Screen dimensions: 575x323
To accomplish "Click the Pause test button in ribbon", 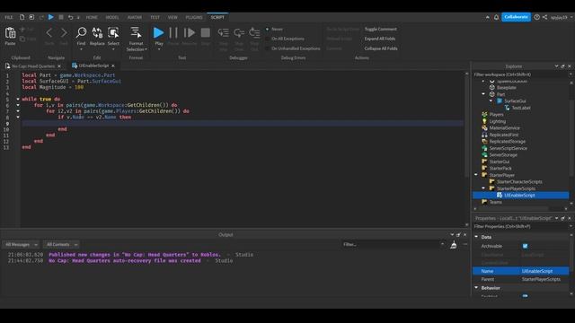I will pyautogui.click(x=173, y=32).
